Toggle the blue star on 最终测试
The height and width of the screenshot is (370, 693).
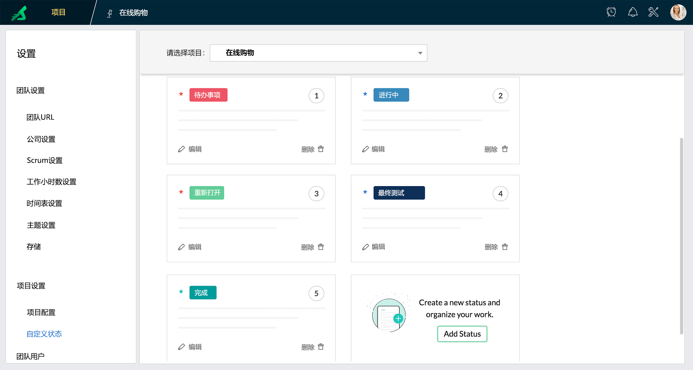(365, 192)
